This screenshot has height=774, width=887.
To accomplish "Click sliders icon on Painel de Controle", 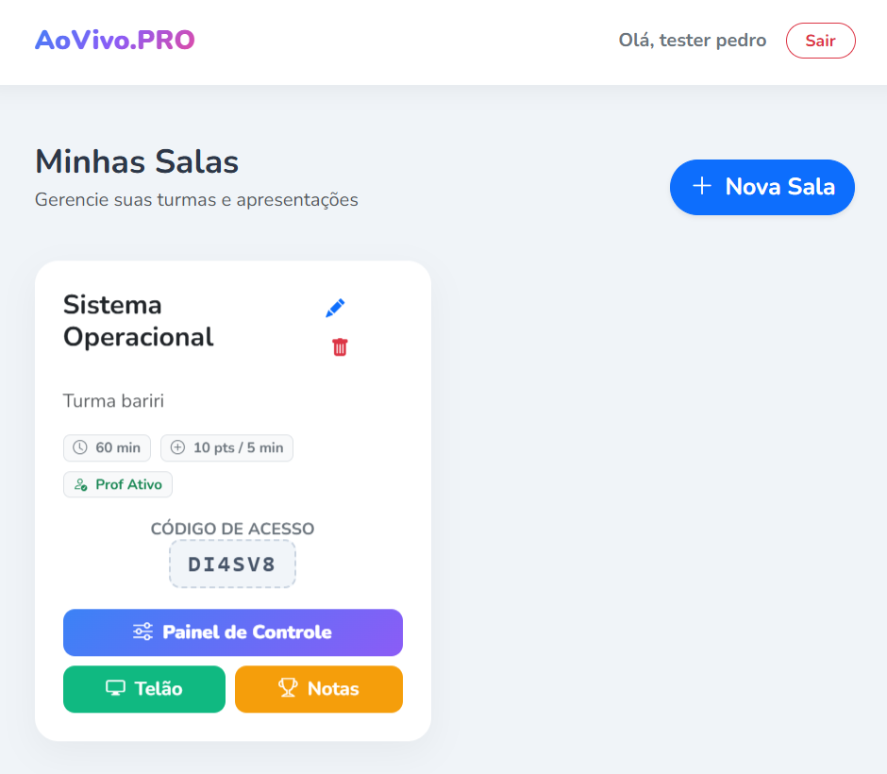I will pyautogui.click(x=142, y=631).
